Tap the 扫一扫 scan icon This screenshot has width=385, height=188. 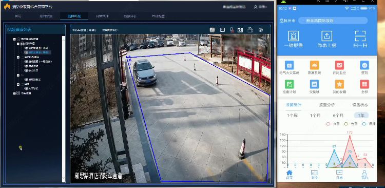[x=360, y=36]
